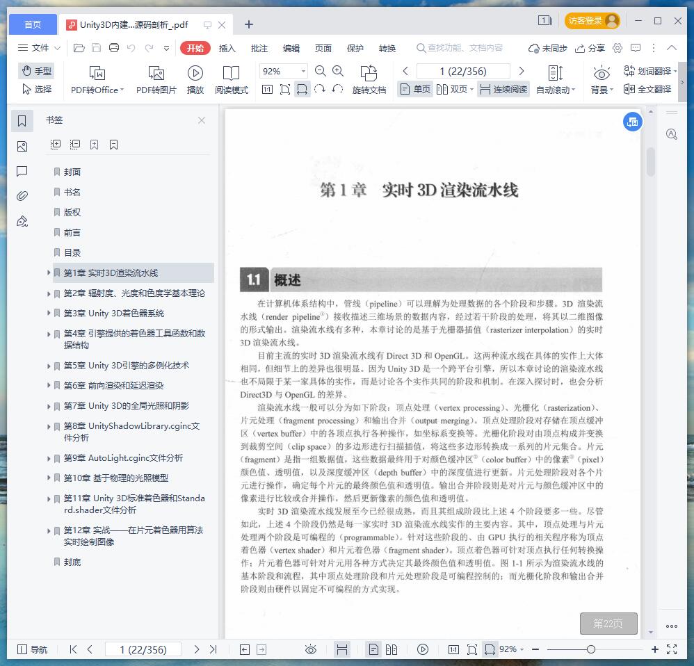Go to the next page in the ribbon
Image resolution: width=694 pixels, height=666 pixels.
(x=522, y=71)
